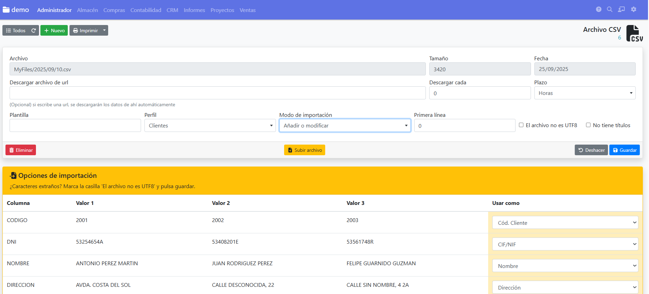
Task: Click the help question mark icon
Action: coord(598,10)
